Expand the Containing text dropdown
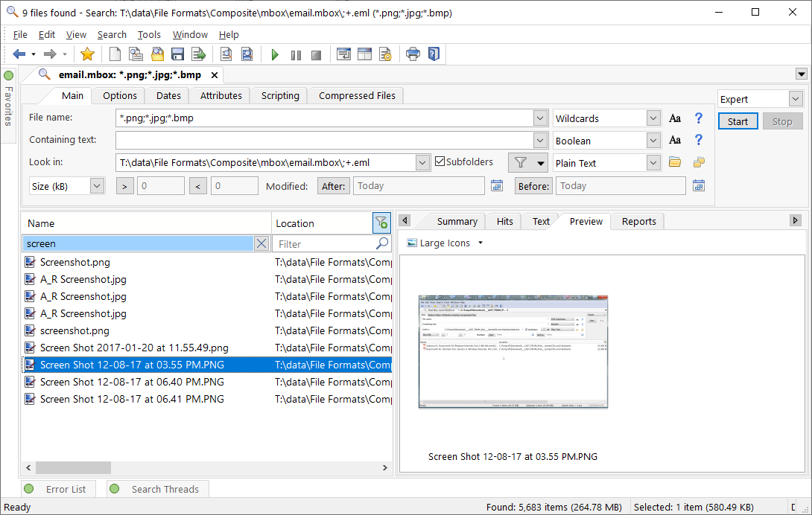812x515 pixels. click(540, 140)
